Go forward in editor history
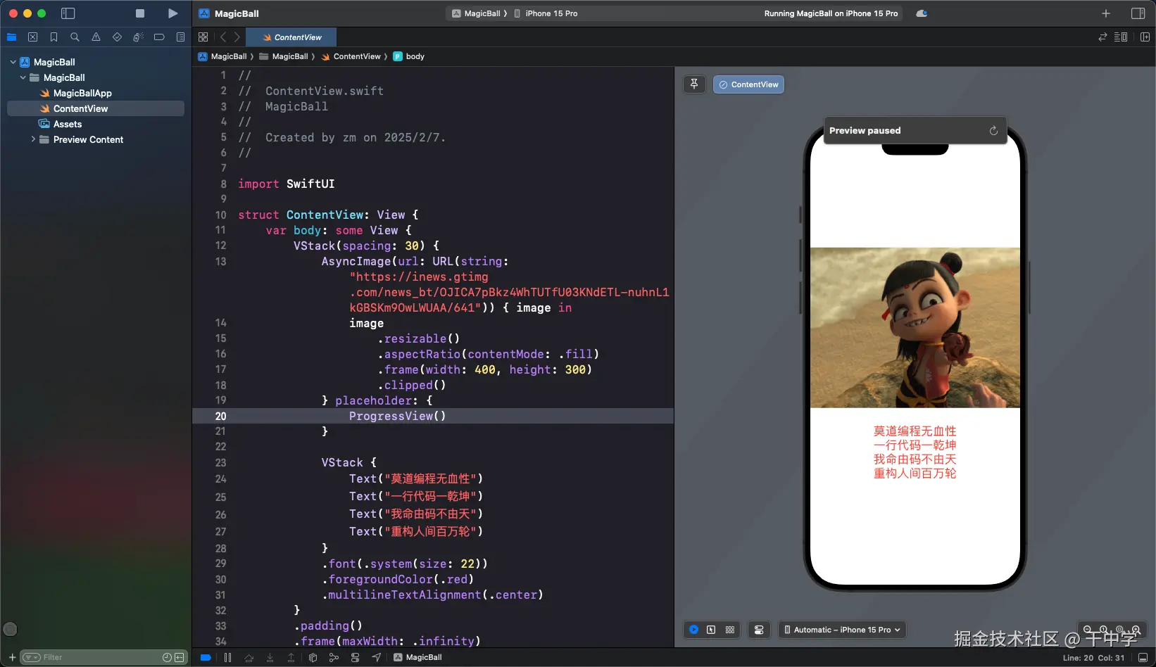 (x=237, y=37)
